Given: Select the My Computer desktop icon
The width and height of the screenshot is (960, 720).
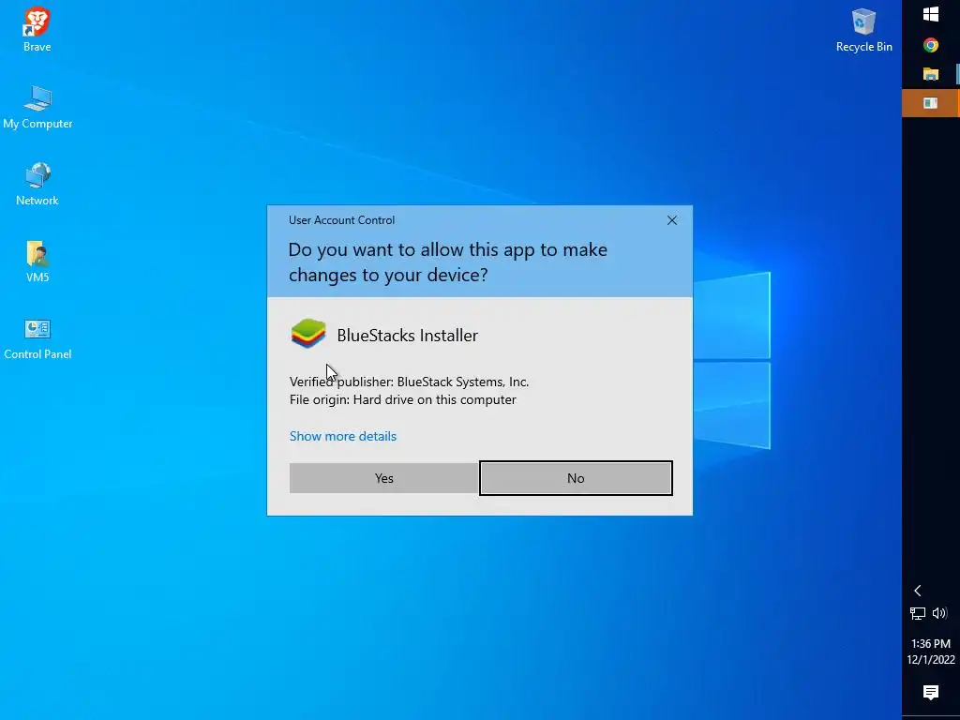Looking at the screenshot, I should pyautogui.click(x=37, y=107).
